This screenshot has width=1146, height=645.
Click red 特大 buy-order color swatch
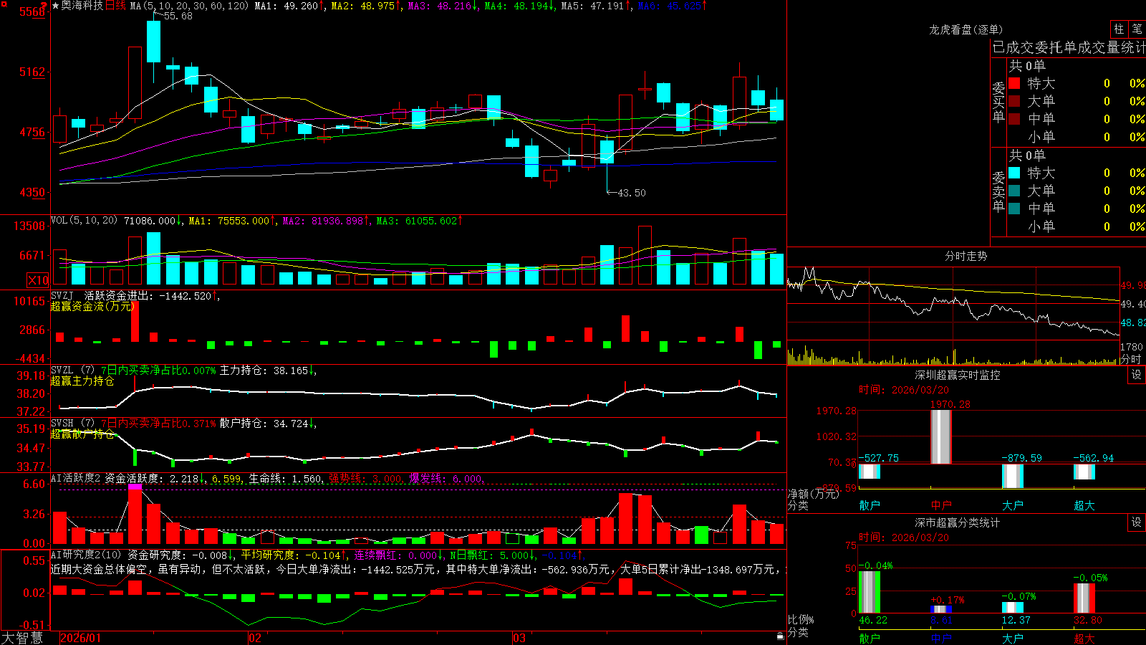(1014, 83)
